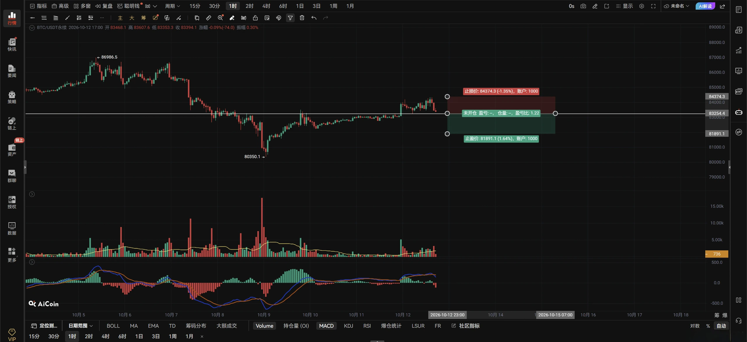Open the 未命名 layout name dropdown
Image resolution: width=747 pixels, height=342 pixels.
pos(676,6)
